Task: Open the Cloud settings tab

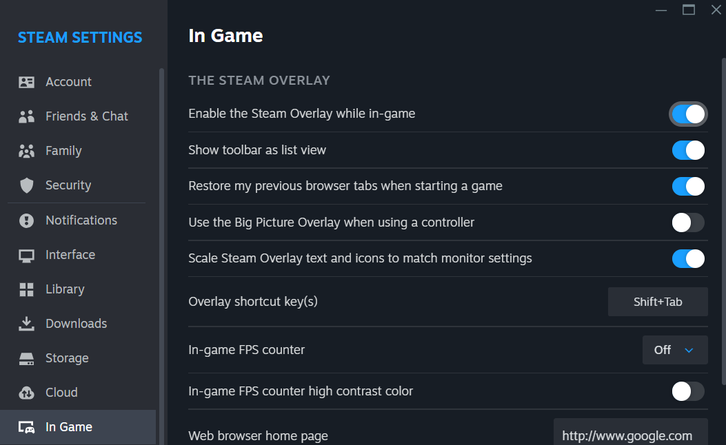Action: point(61,393)
